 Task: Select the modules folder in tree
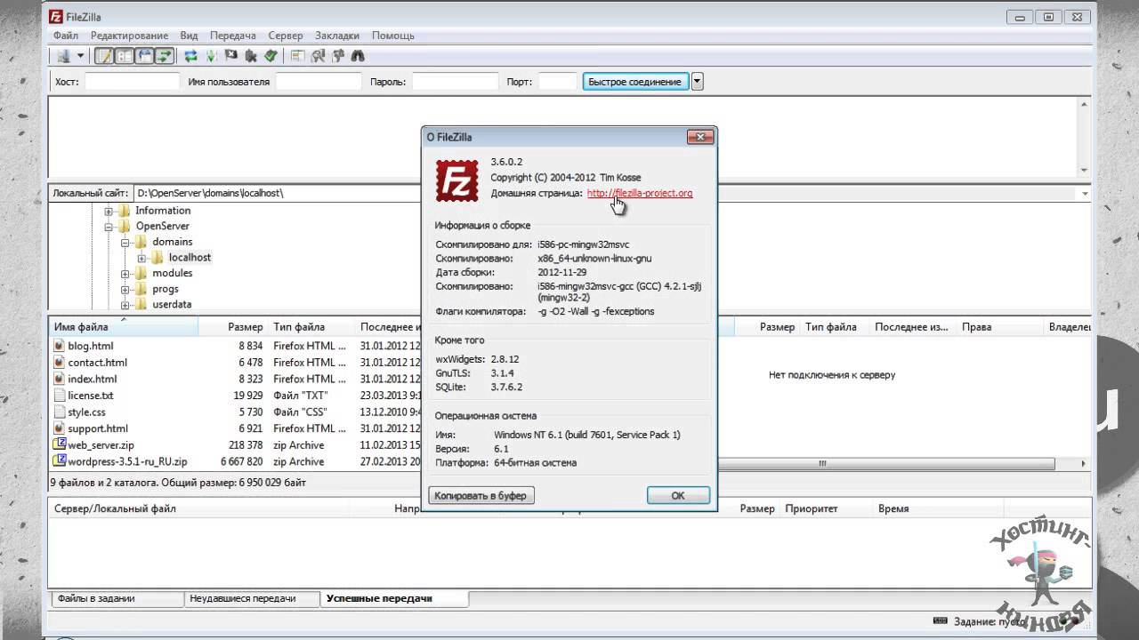(x=172, y=273)
